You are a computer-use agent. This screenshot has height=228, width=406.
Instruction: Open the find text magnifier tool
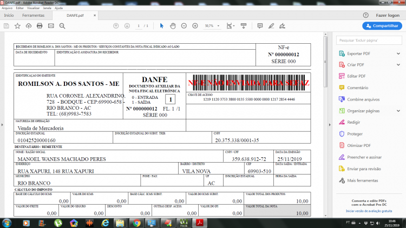[x=62, y=26]
